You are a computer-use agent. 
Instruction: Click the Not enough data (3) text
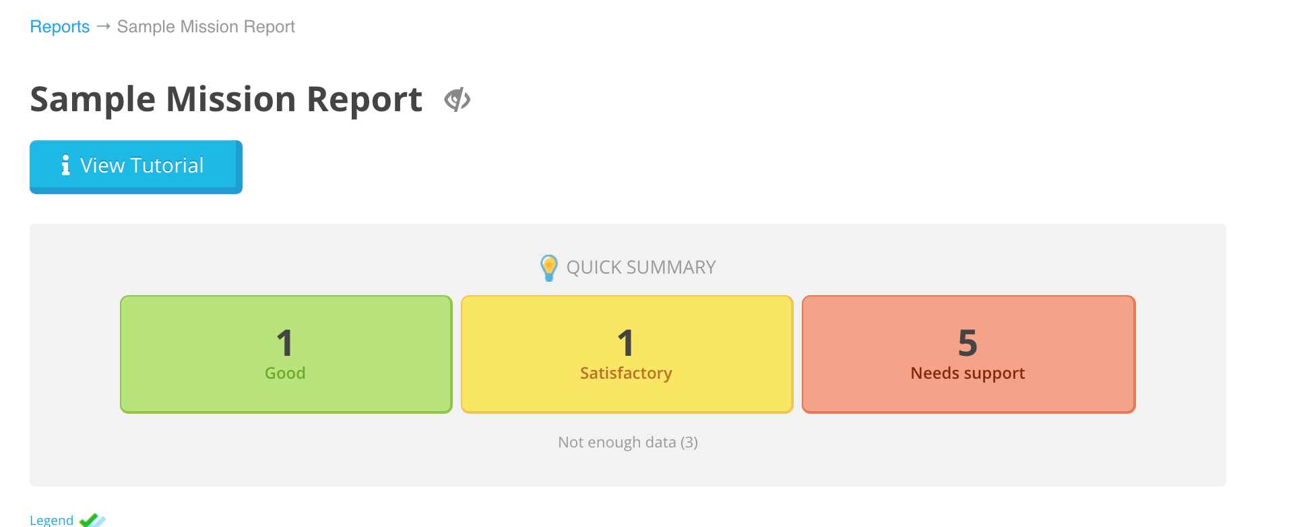coord(627,442)
